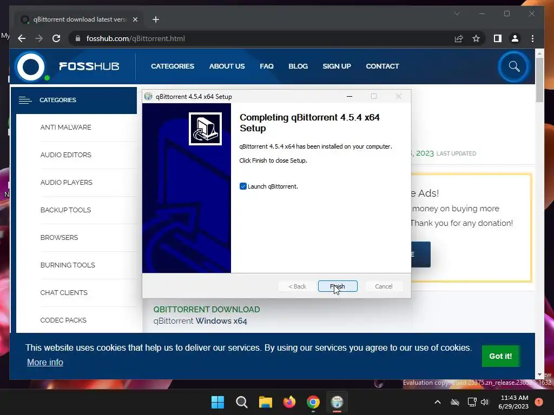Open CATEGORIES in top navigation
The height and width of the screenshot is (415, 554).
(x=173, y=66)
